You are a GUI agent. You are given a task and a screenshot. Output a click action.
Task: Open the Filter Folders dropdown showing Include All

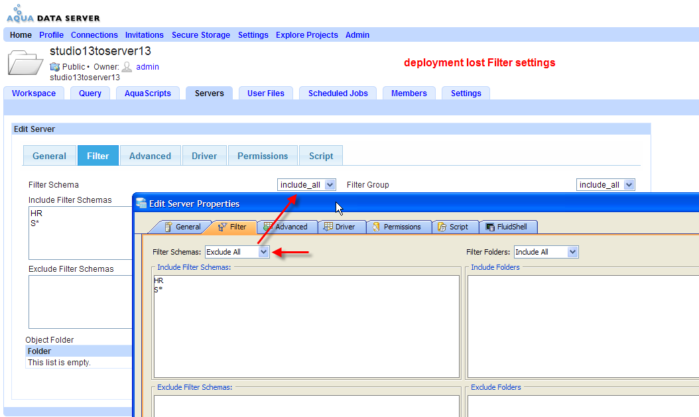(546, 252)
